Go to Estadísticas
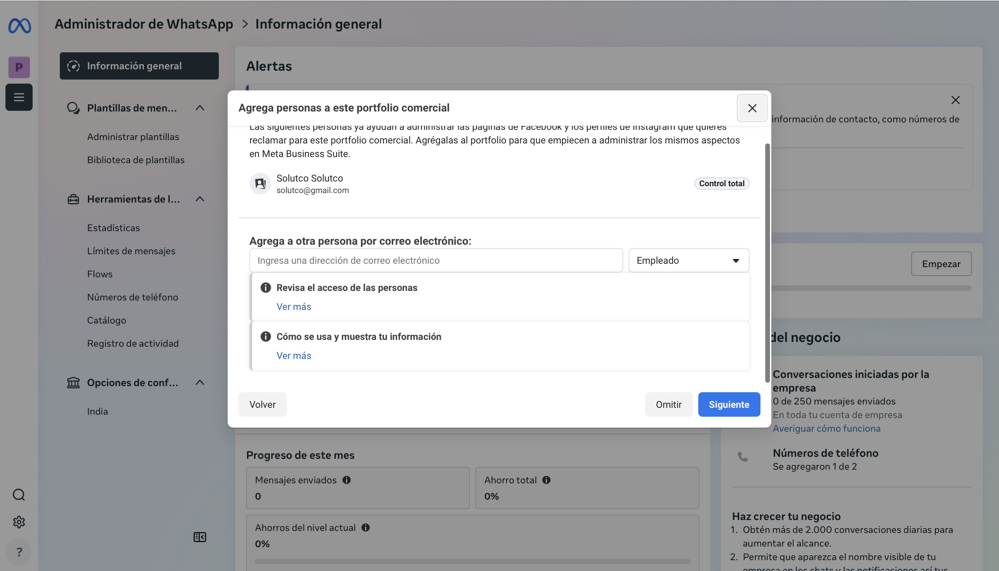This screenshot has width=999, height=571. 113,228
